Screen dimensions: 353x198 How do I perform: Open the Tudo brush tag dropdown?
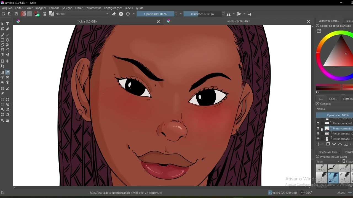point(328,162)
